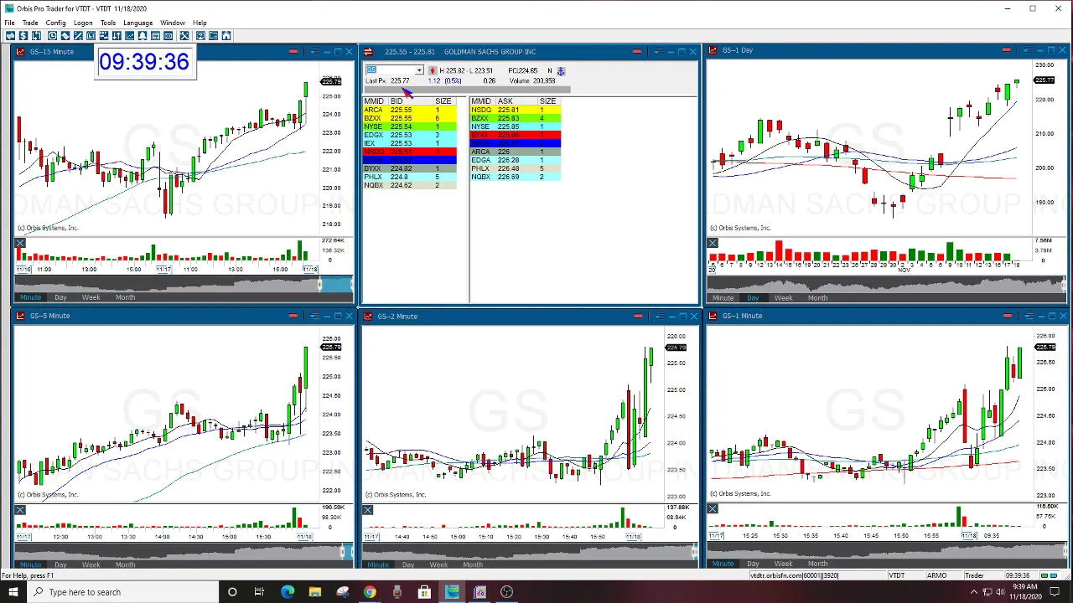Open the window options menu on Goldman Sachs quote window

point(658,52)
